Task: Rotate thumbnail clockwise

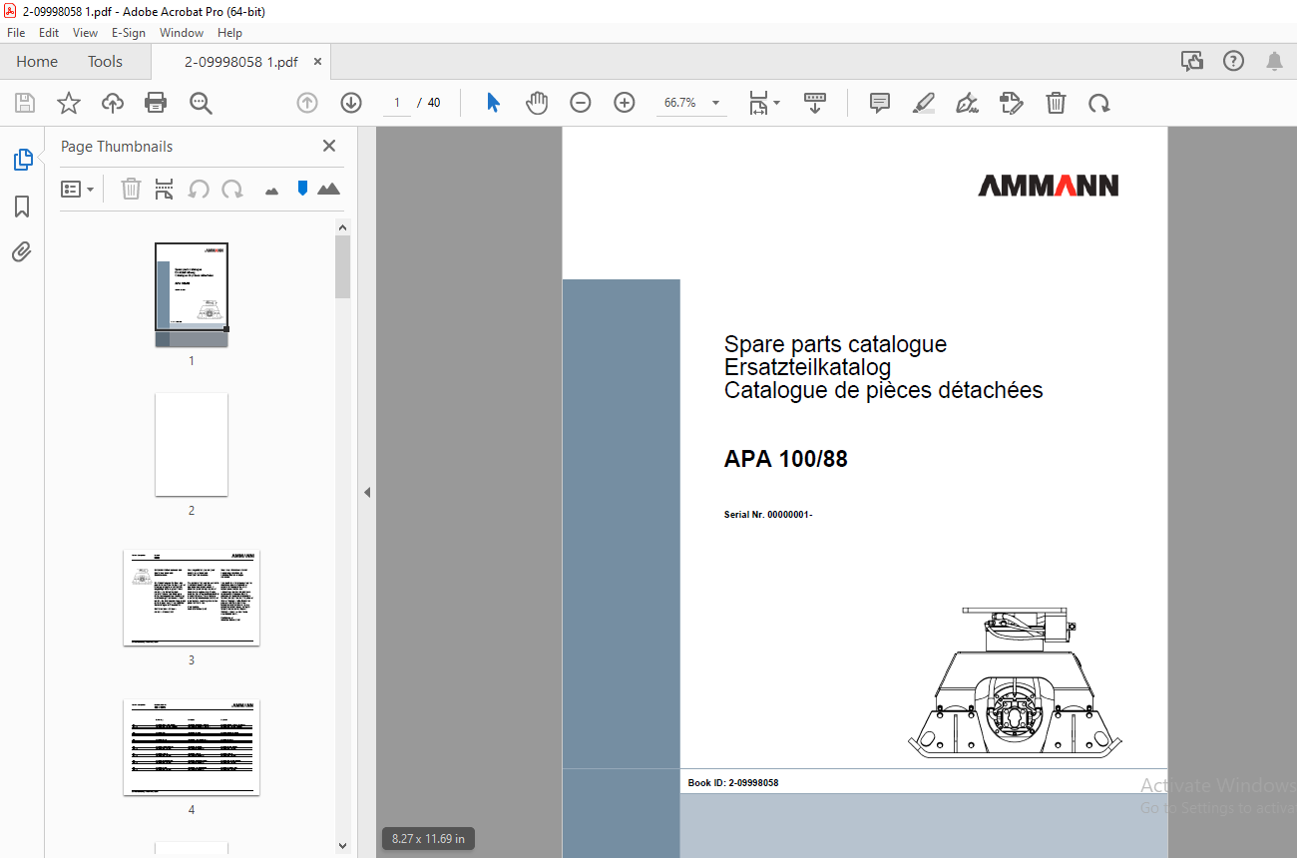Action: 232,189
